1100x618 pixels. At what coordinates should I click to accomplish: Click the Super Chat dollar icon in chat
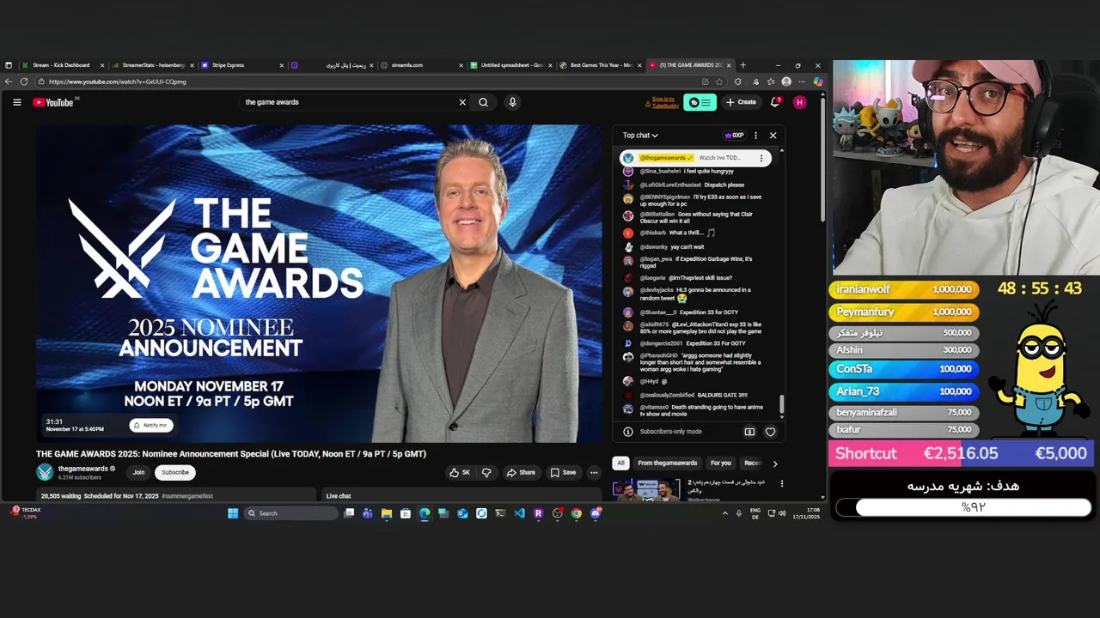749,432
